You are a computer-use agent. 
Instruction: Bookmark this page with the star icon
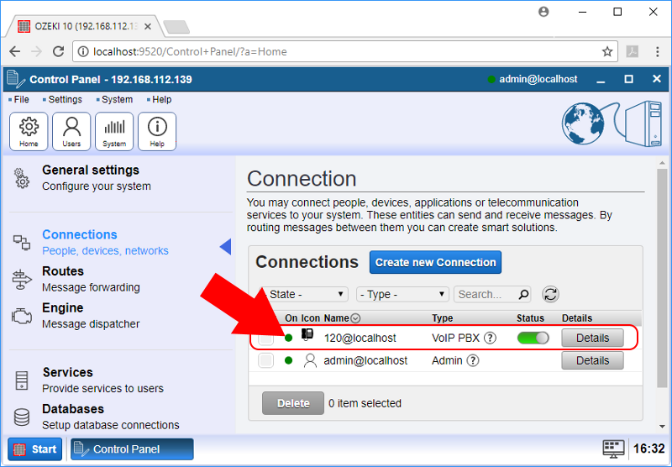coord(606,52)
